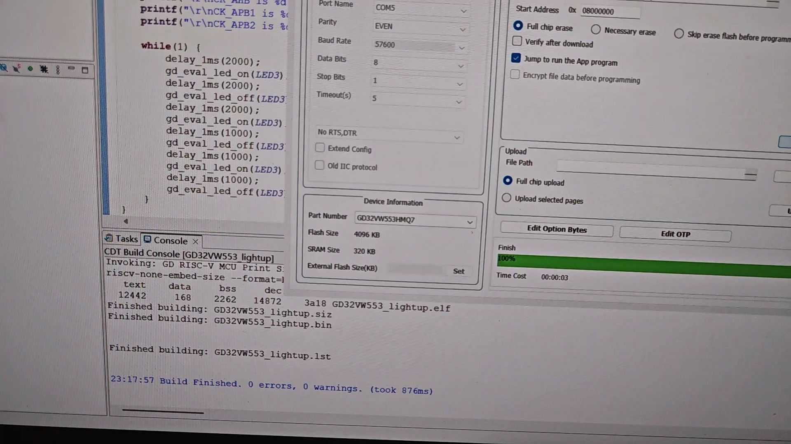This screenshot has height=444, width=791.
Task: Click the breakpoint icon marked with S
Action: pos(16,69)
